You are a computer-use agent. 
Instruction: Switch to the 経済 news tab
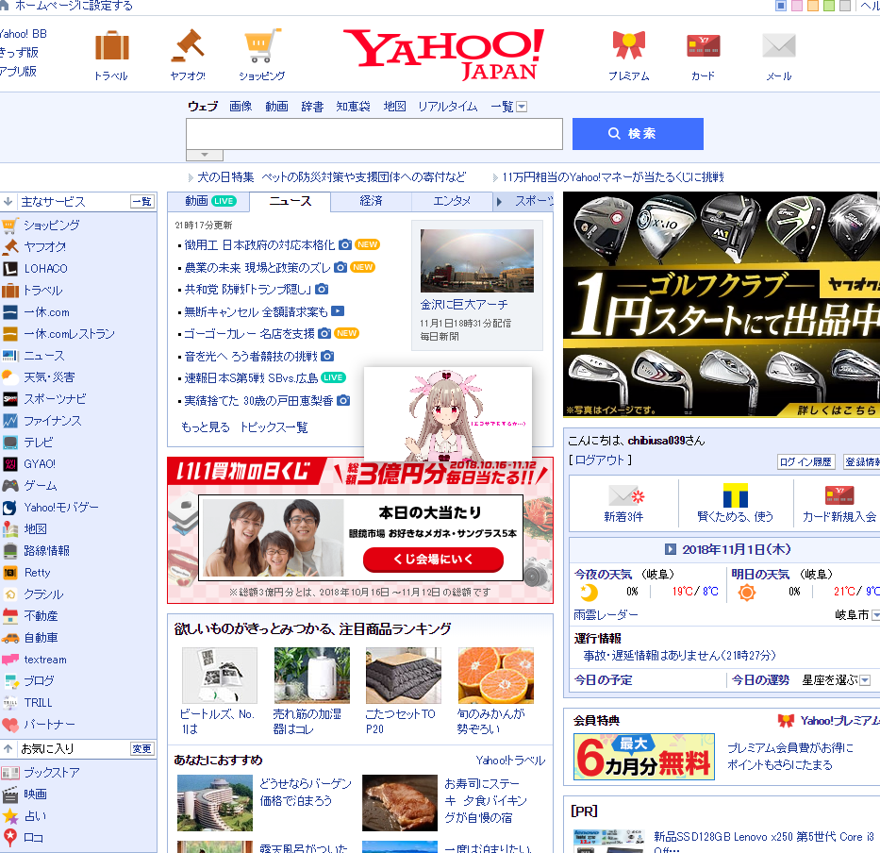click(x=371, y=201)
